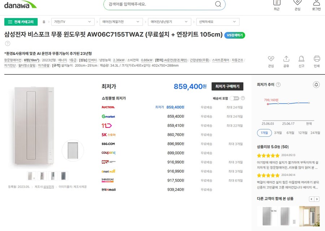Click into the search input field
The image size is (325, 231).
[x=160, y=4]
